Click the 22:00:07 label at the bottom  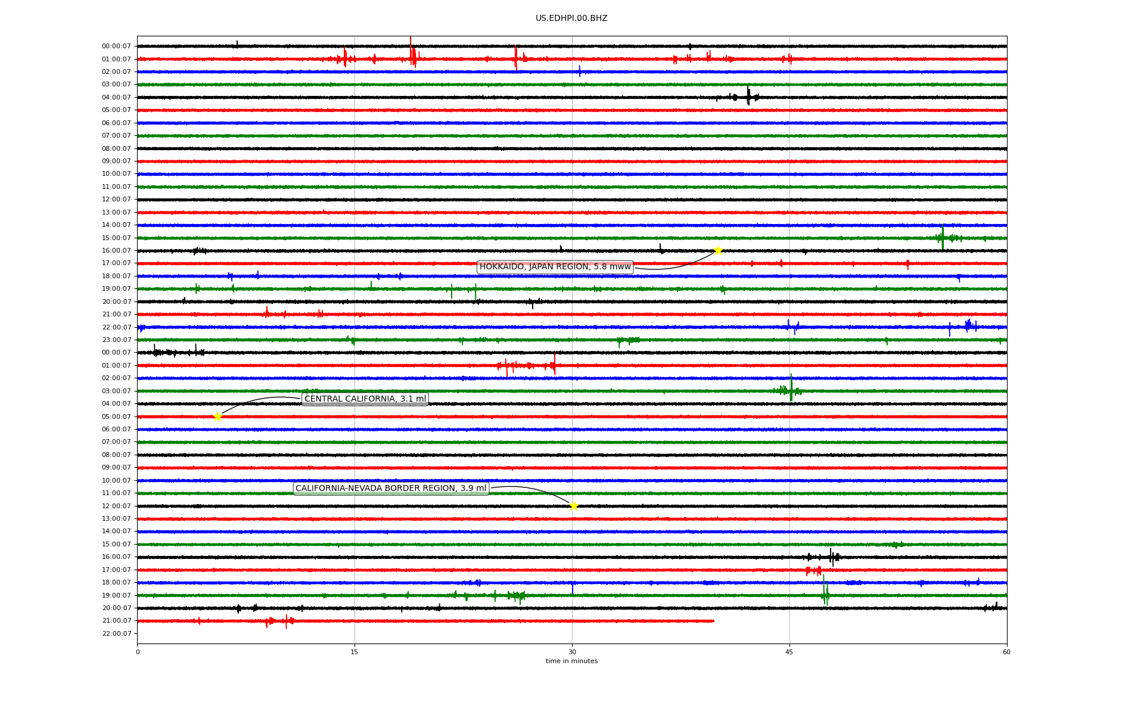[116, 633]
